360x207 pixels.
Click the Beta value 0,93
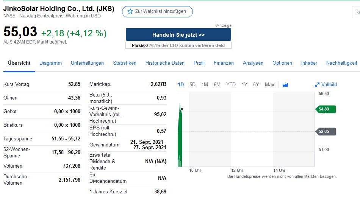pyautogui.click(x=162, y=98)
